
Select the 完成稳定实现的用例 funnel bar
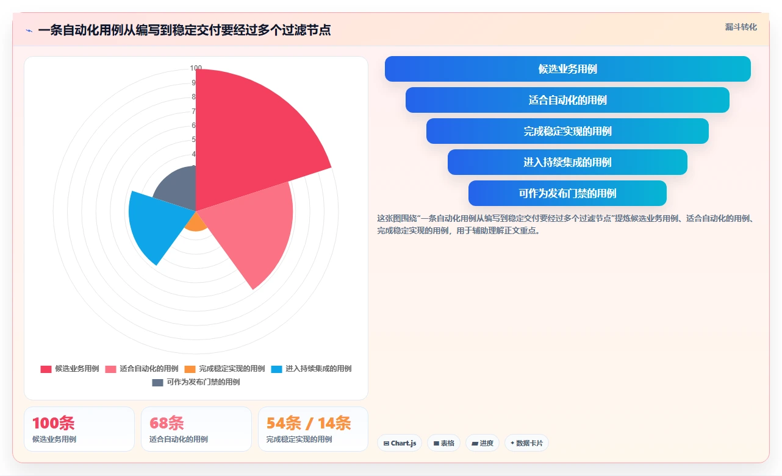567,131
